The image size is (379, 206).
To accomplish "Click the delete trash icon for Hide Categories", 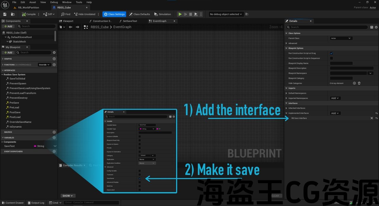I will [359, 83].
